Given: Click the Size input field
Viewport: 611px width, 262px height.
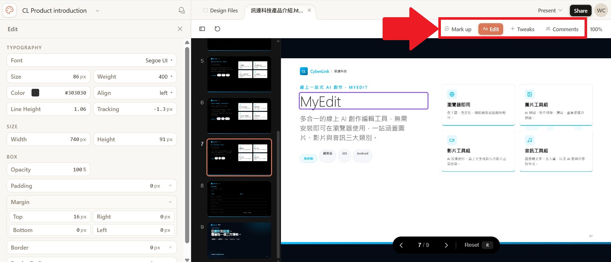Looking at the screenshot, I should (48, 77).
